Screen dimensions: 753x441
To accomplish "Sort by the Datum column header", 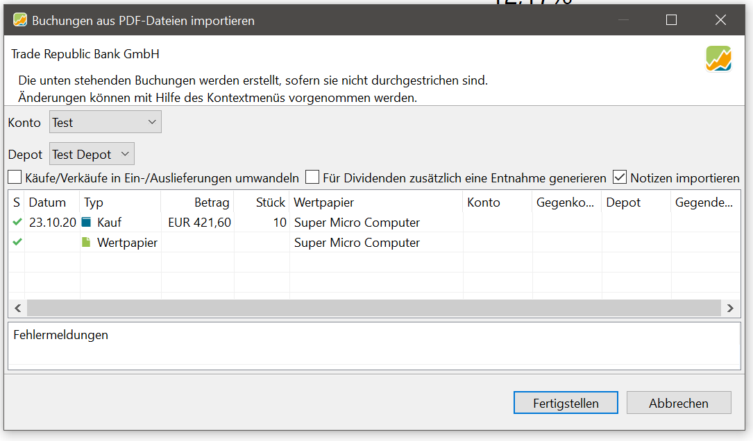I will click(x=52, y=202).
